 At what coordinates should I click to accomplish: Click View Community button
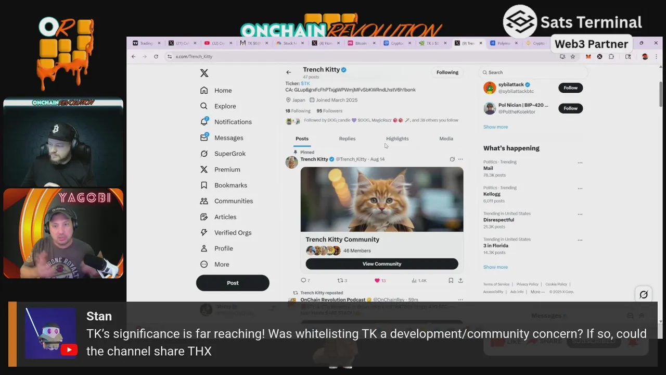coord(382,264)
